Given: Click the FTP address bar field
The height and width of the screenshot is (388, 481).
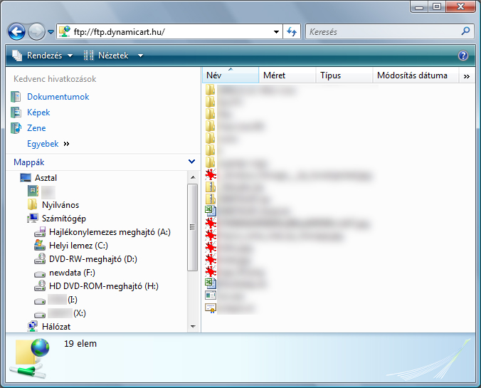Looking at the screenshot, I should [169, 31].
